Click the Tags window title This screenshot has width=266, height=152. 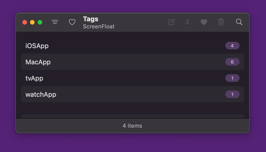[x=91, y=19]
